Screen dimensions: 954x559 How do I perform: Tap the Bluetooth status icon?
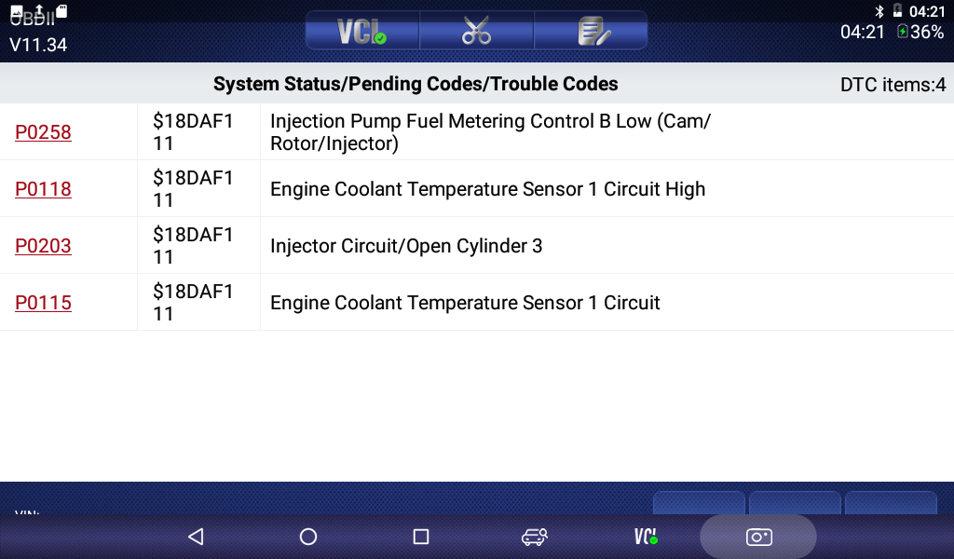tap(879, 11)
